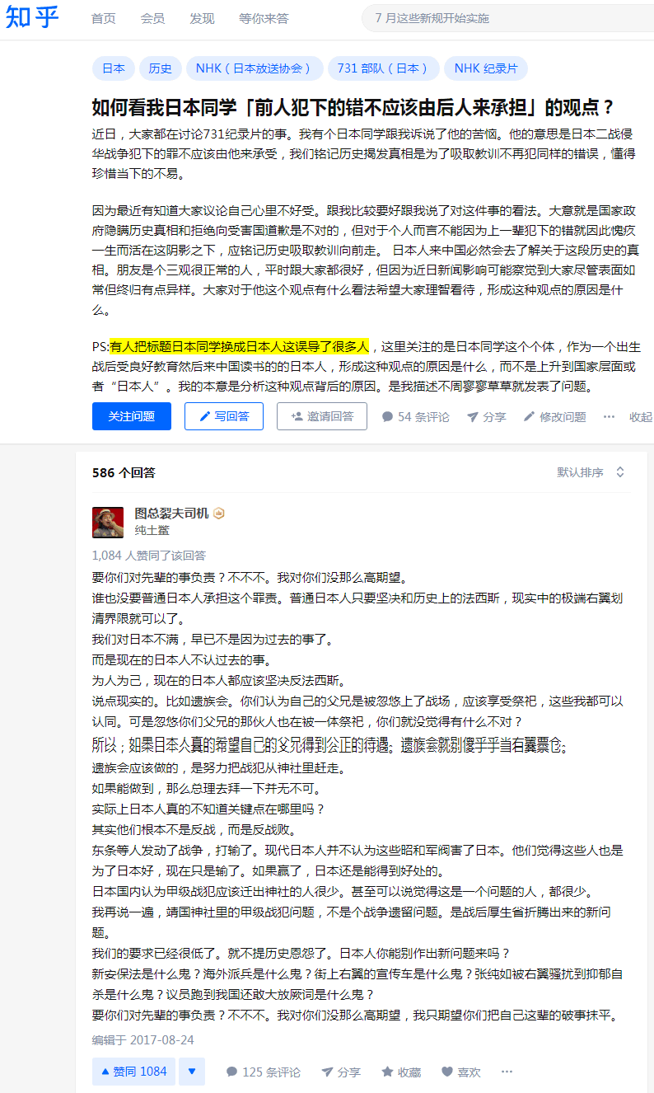The width and height of the screenshot is (654, 1093).
Task: Like the answer with 喜欢 heart icon
Action: point(447,1072)
